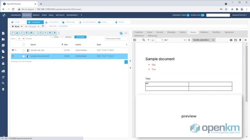Click the add plus-box icon in left sidebar
Screen dimensions: 250x140
3,45
